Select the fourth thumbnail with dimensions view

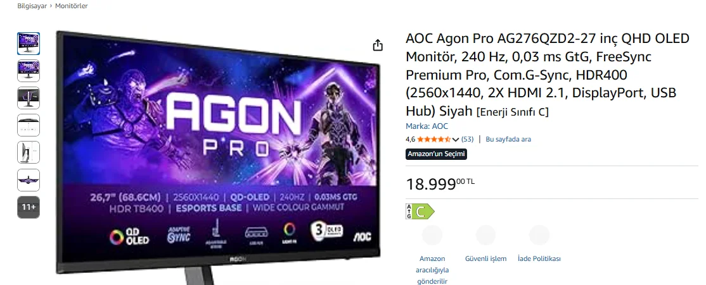pos(29,125)
